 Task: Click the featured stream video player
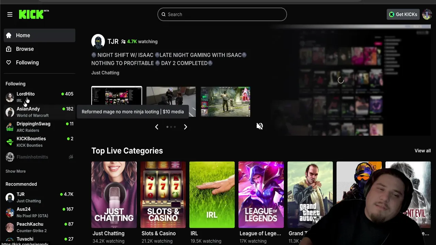coord(341,81)
